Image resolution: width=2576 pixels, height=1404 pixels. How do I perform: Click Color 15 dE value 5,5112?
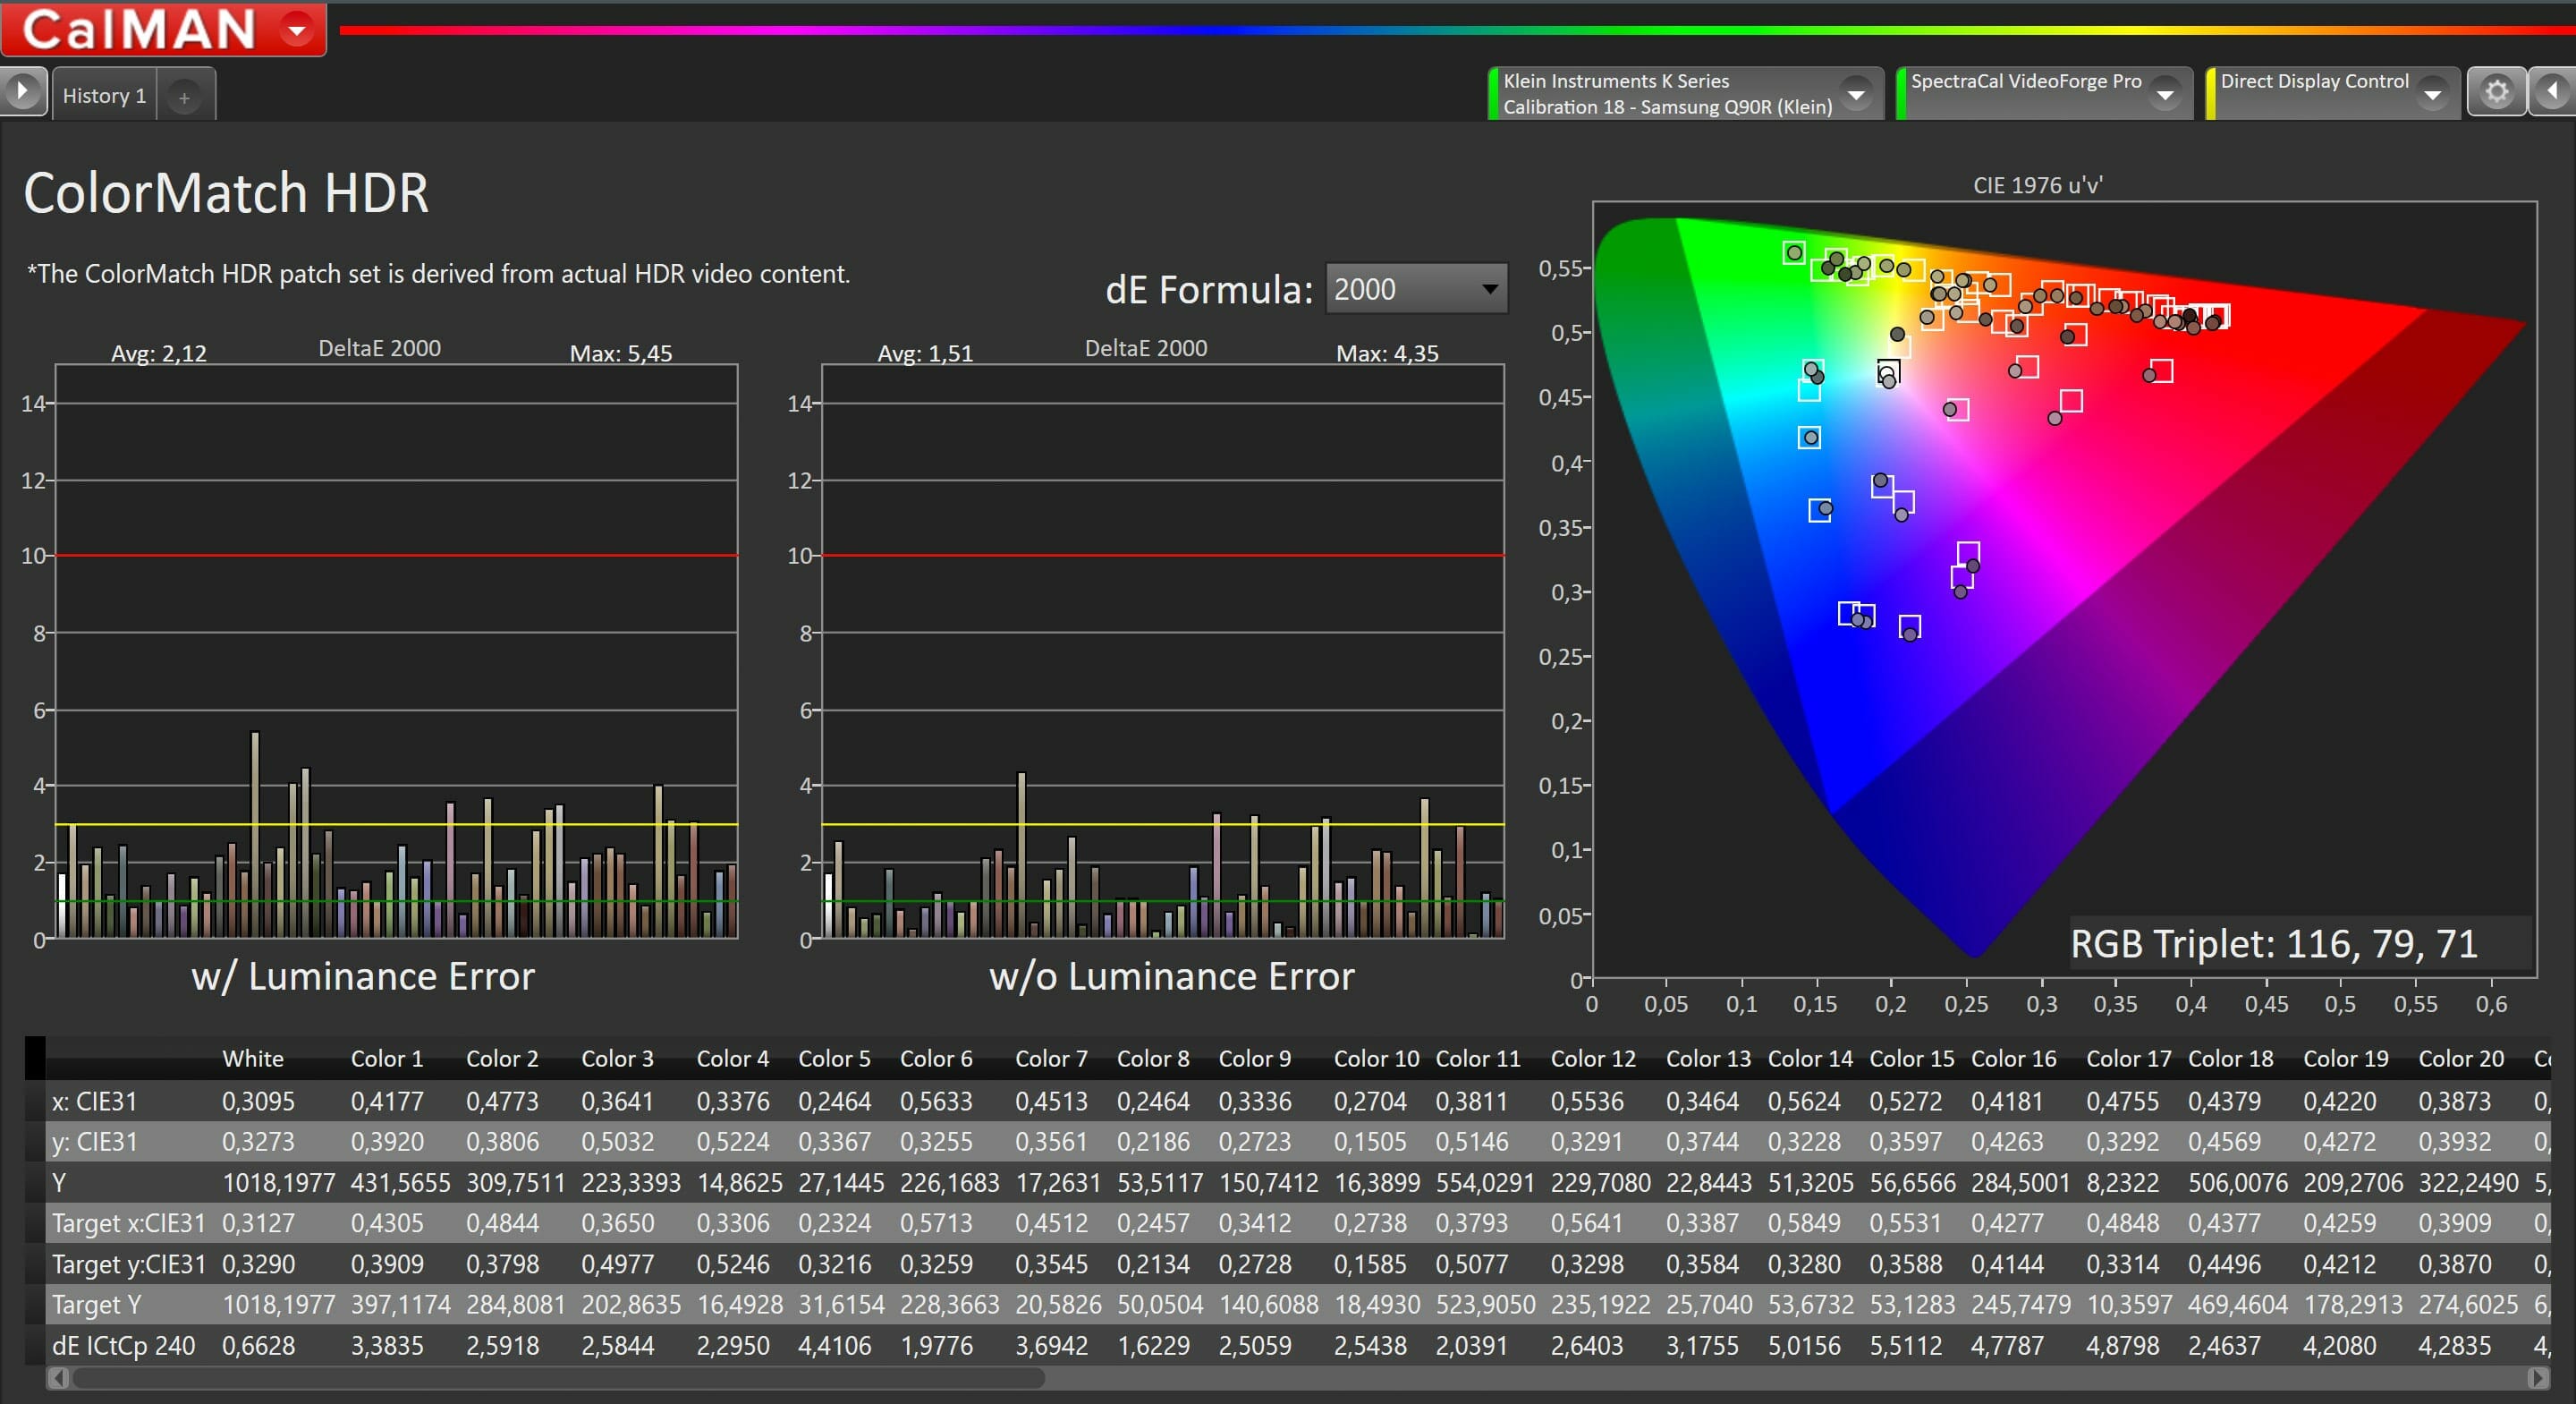tap(1906, 1346)
